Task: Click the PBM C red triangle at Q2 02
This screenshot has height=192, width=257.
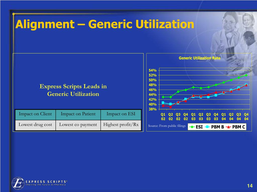Action: pos(171,107)
